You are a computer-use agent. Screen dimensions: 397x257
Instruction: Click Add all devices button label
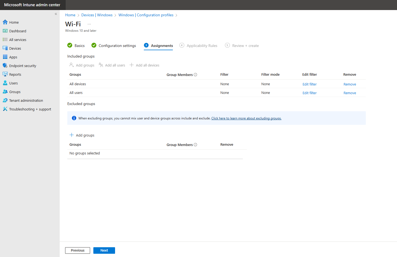[x=148, y=65]
